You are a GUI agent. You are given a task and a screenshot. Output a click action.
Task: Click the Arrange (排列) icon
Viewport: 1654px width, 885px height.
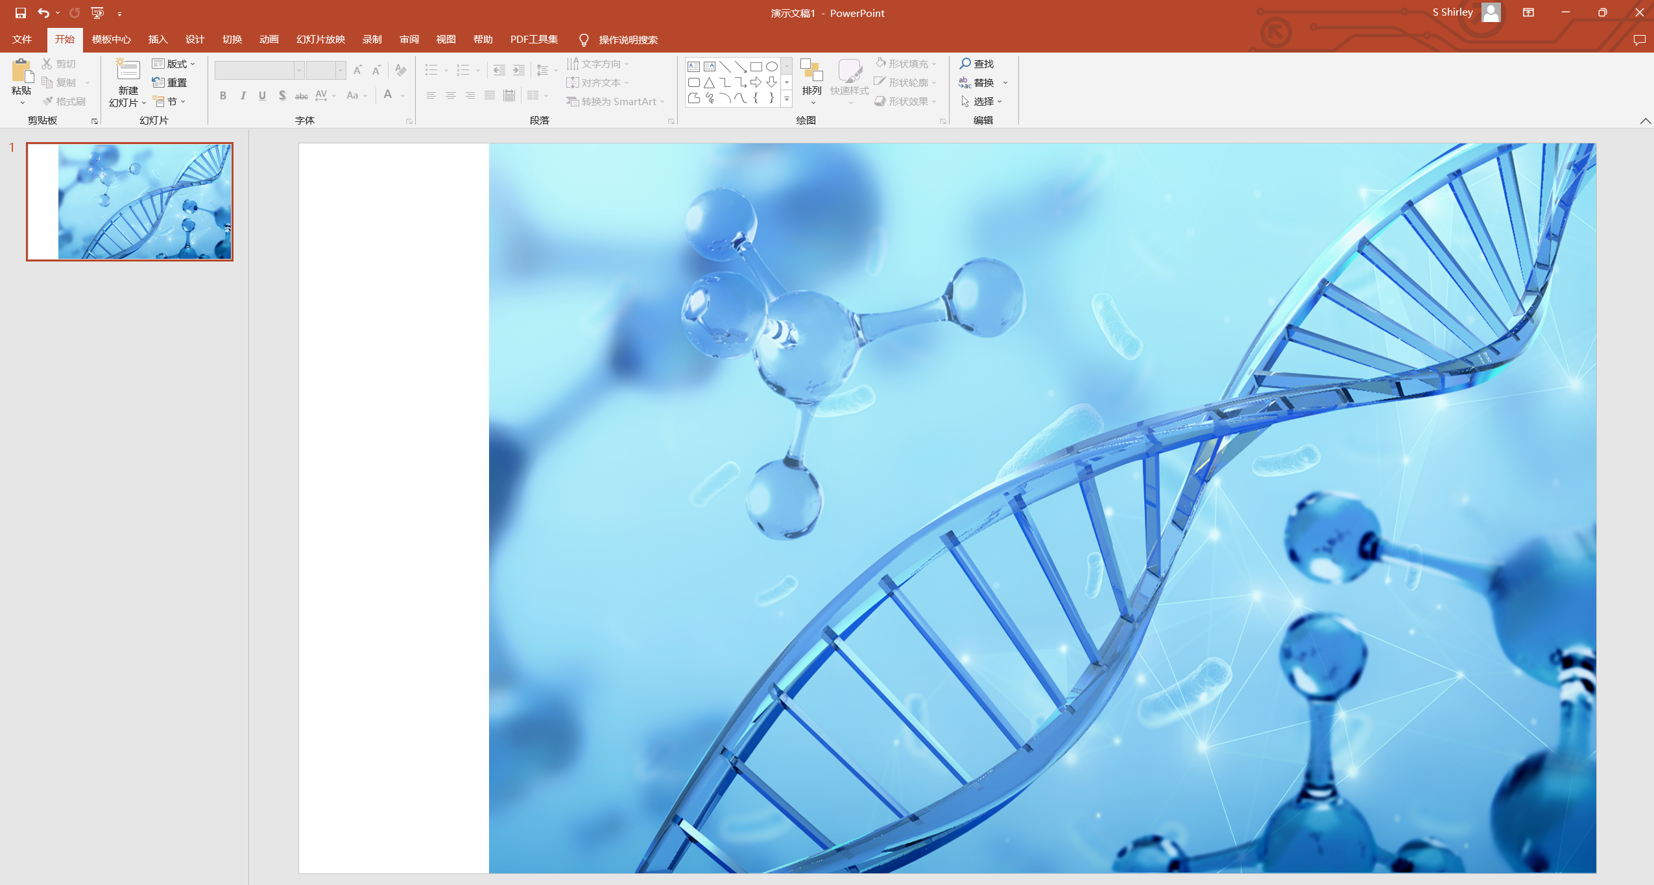coord(811,71)
